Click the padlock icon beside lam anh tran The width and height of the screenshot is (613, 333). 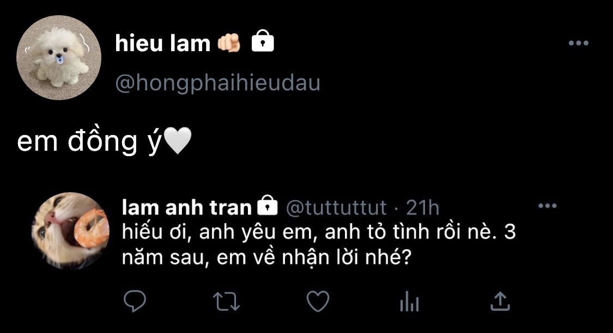pyautogui.click(x=266, y=206)
